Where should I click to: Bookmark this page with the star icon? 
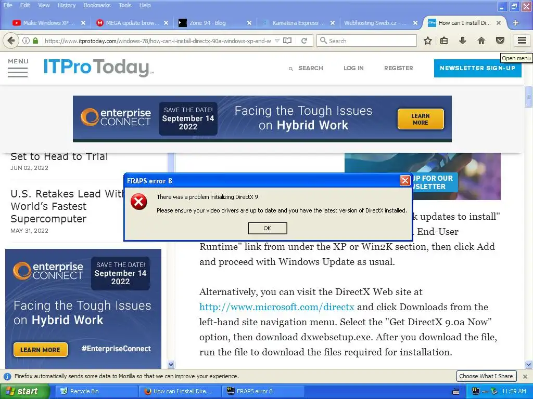[428, 41]
